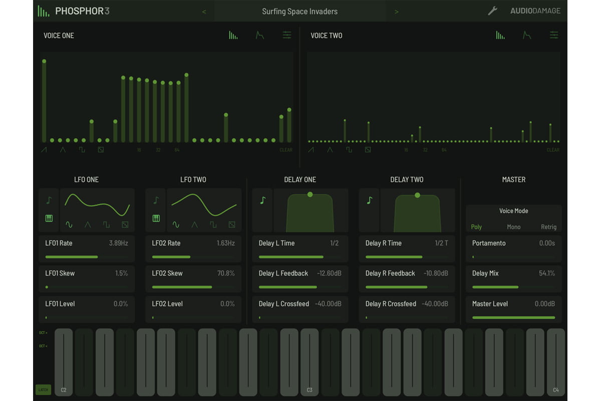The image size is (601, 401).
Task: Set Voice One to 16 partials
Action: (x=139, y=150)
